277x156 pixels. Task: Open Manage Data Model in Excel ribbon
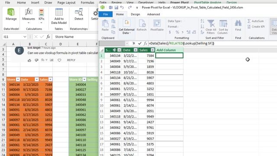[x=11, y=14]
